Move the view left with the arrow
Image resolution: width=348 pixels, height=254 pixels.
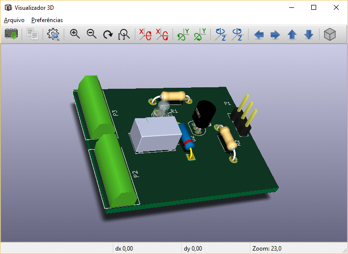point(259,34)
